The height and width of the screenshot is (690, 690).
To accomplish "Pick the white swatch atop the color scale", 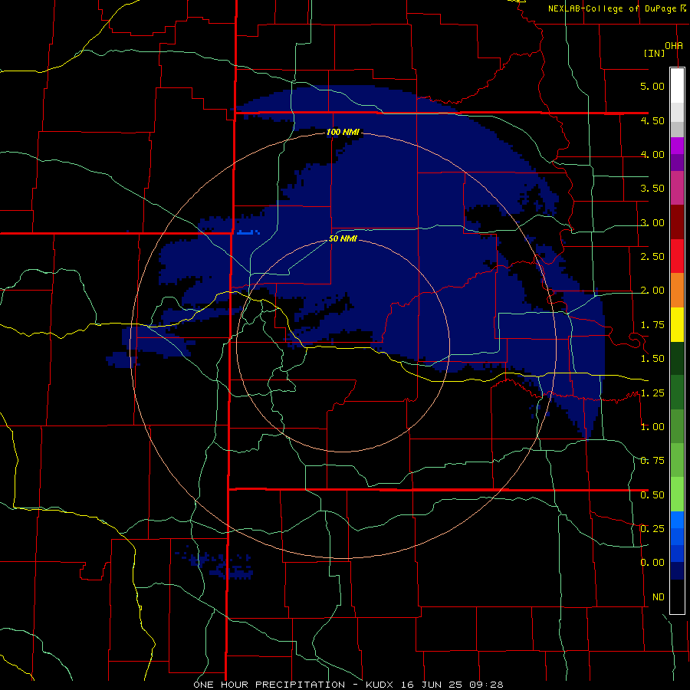I will [677, 85].
